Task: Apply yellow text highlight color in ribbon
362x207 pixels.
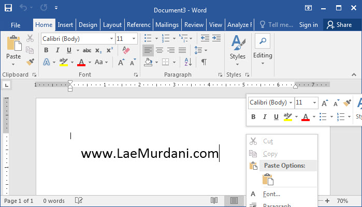Action: pos(64,62)
